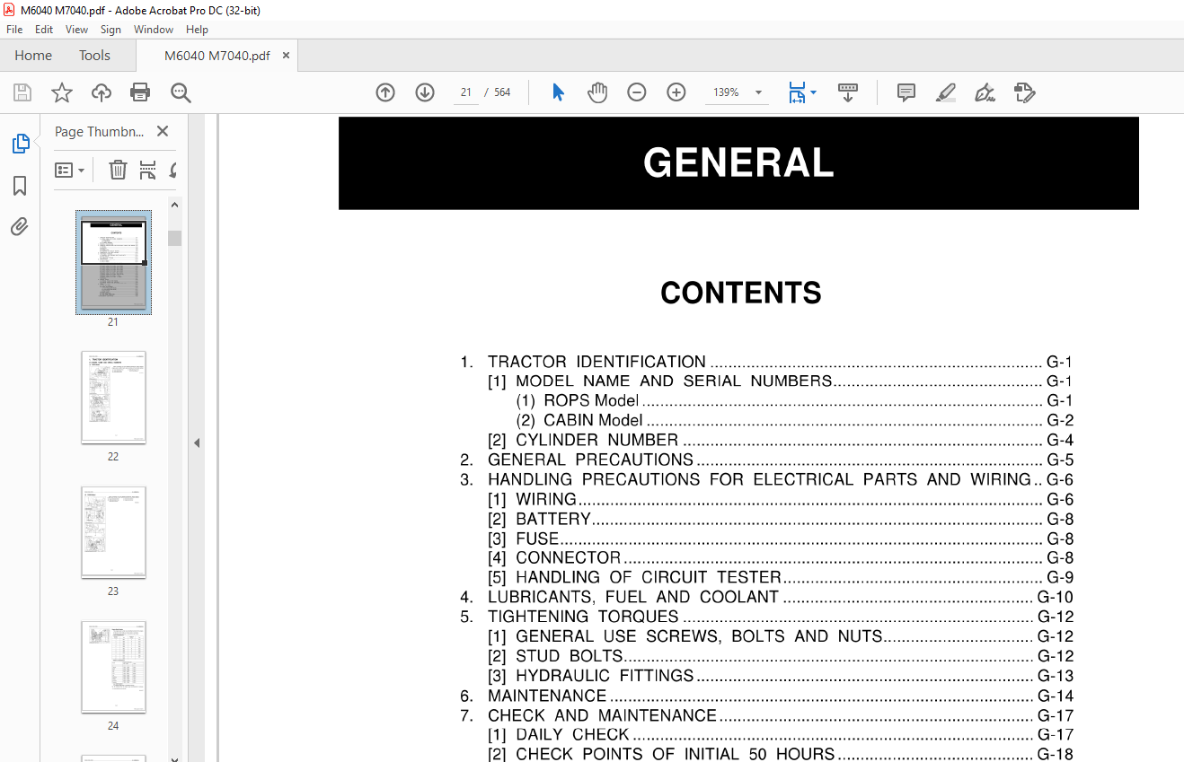Open the Window menu
The image size is (1184, 762).
pyautogui.click(x=154, y=30)
